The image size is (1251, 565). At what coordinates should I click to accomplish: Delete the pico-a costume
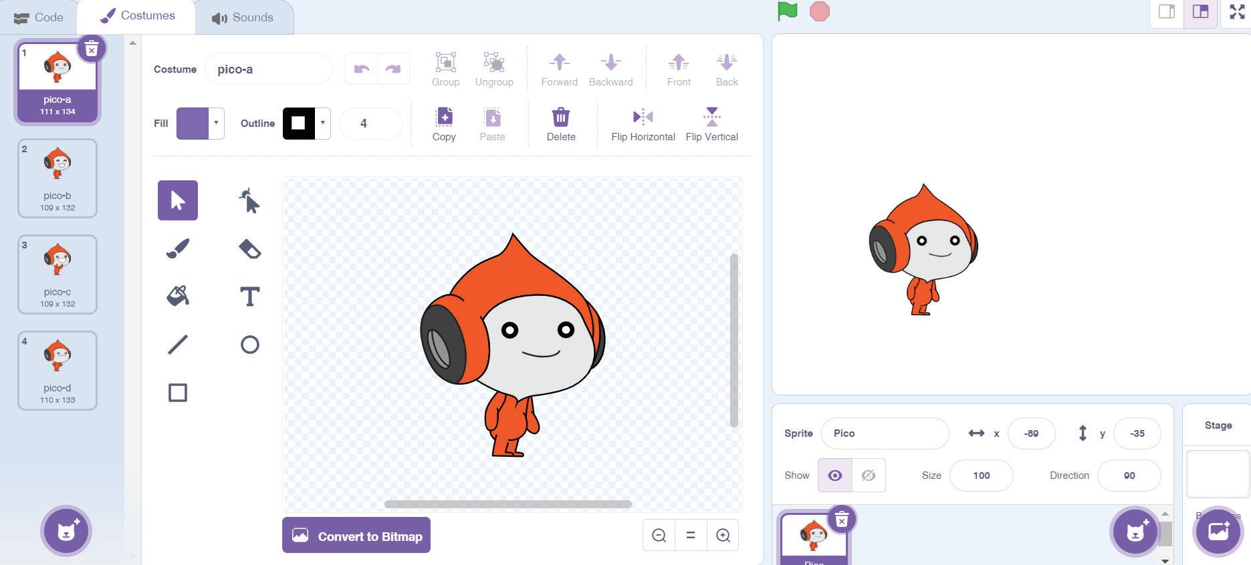tap(92, 49)
